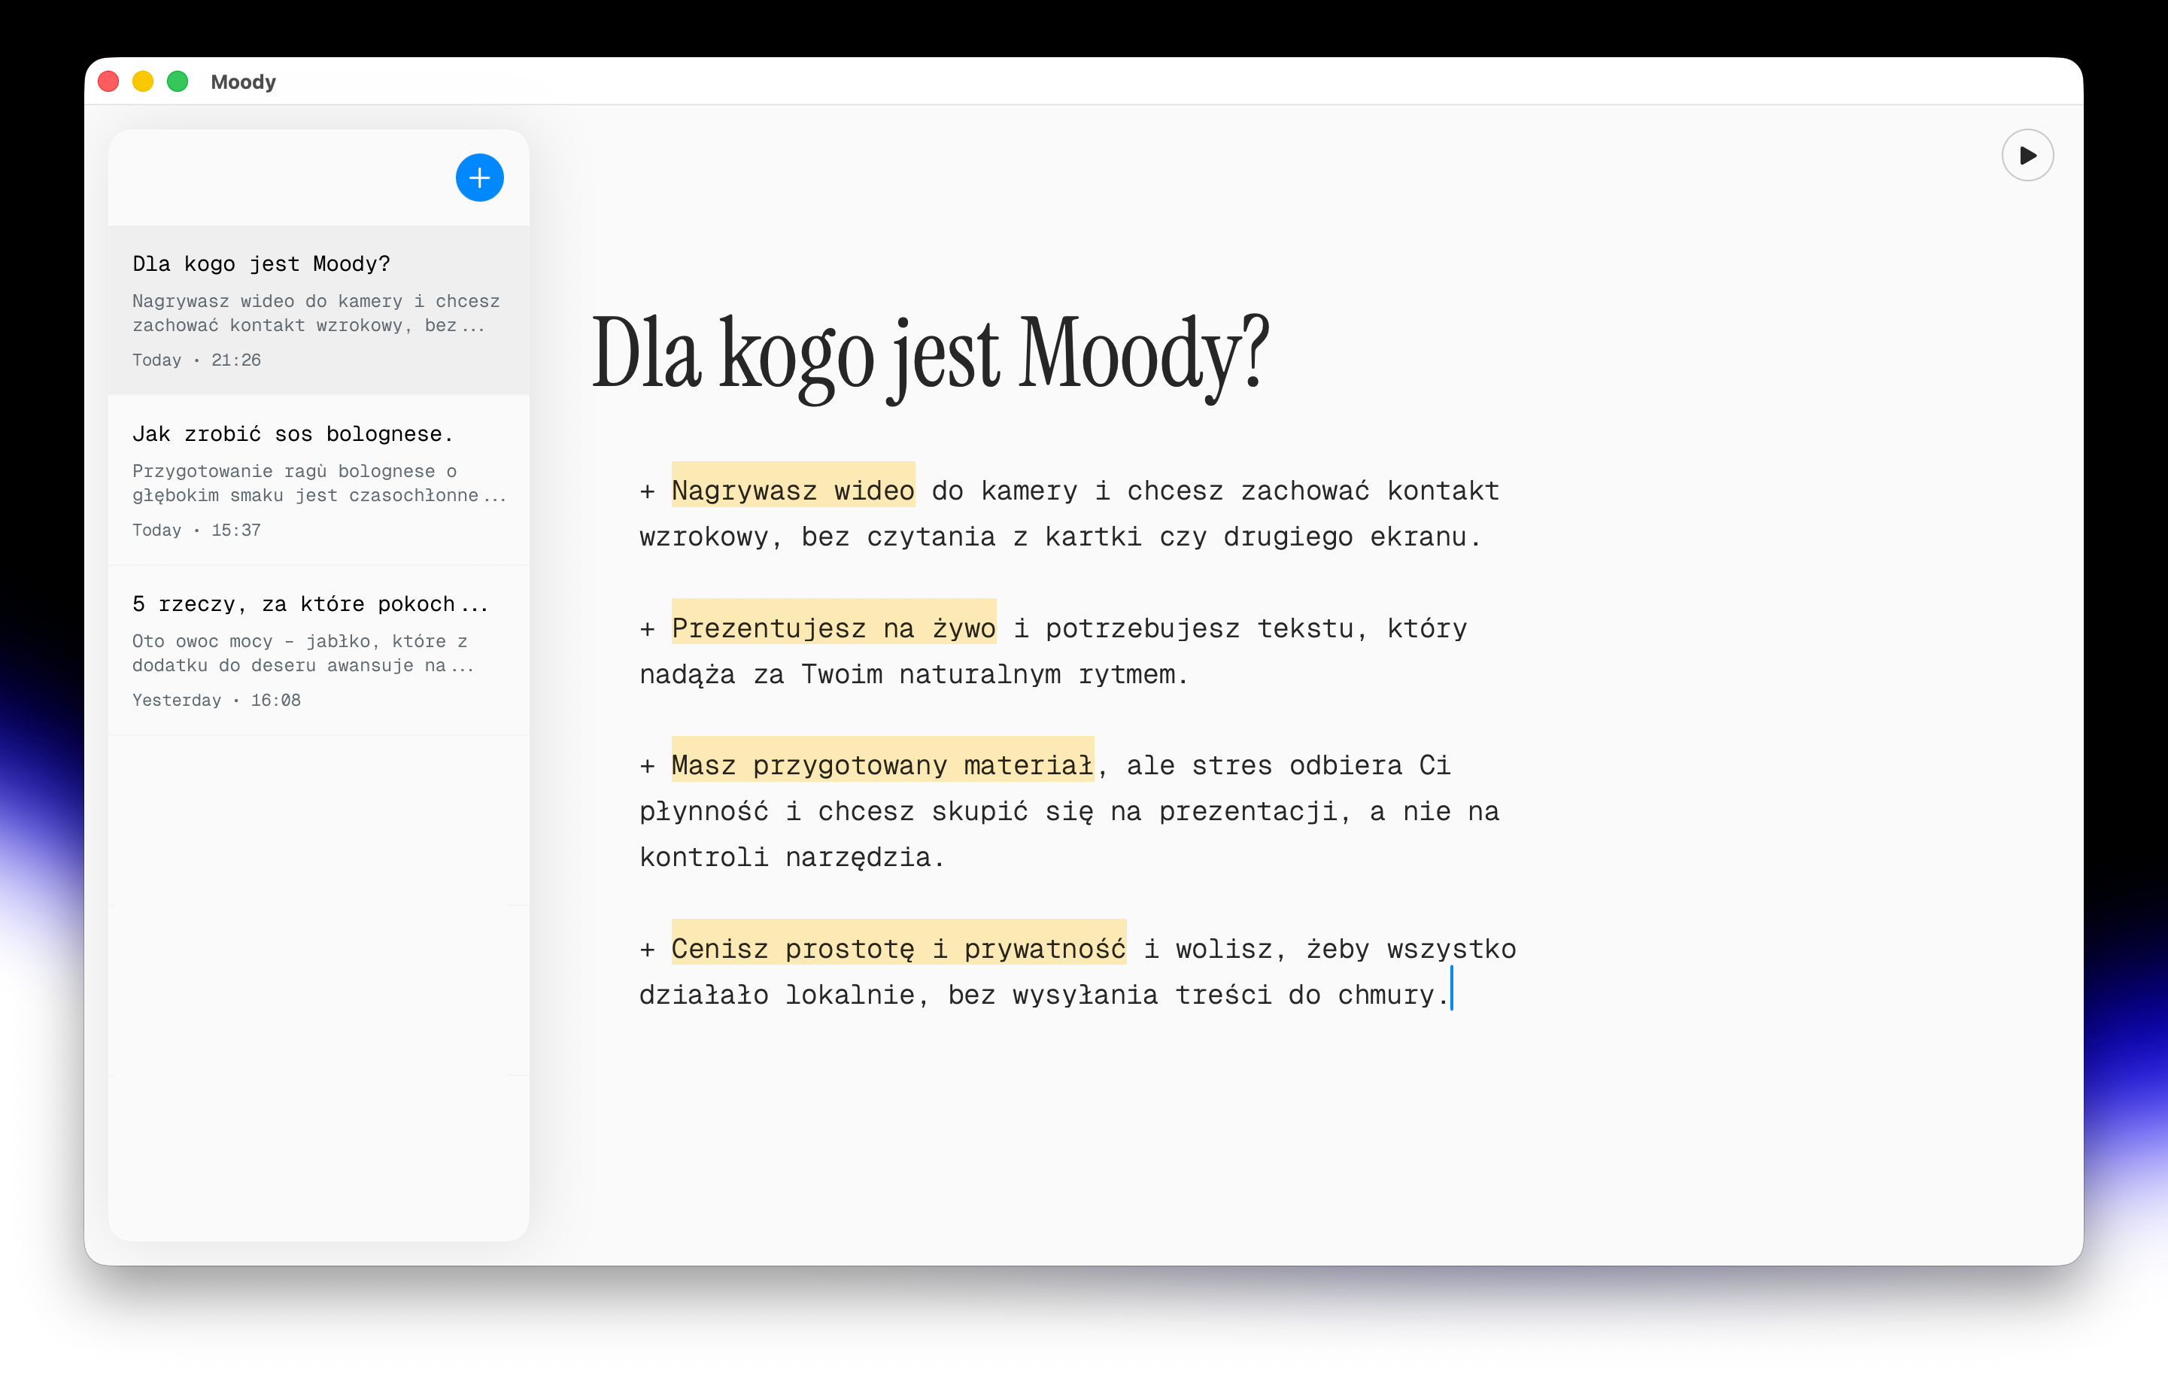Click the word 'wzrokowy' in the first bullet
The image size is (2168, 1377).
point(705,537)
